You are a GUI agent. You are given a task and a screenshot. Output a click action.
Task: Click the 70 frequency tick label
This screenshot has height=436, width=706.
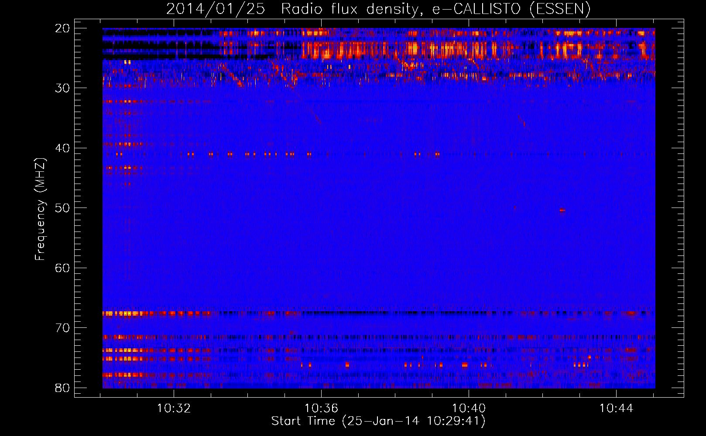pos(63,328)
